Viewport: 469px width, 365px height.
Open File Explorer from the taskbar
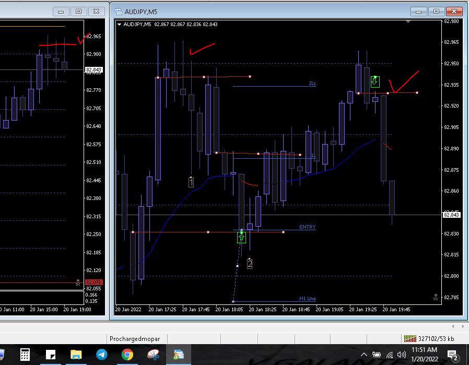(x=76, y=355)
